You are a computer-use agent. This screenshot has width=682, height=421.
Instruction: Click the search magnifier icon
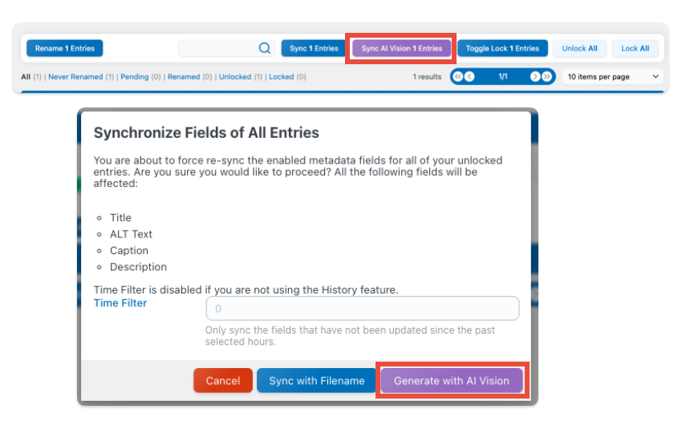point(265,49)
